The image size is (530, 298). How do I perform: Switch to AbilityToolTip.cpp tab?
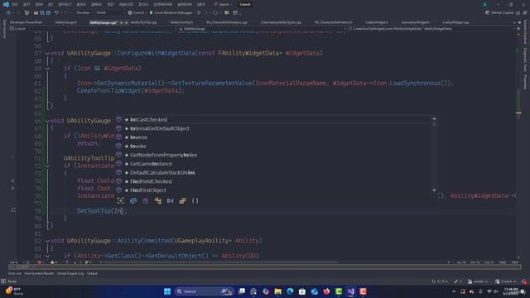click(143, 22)
